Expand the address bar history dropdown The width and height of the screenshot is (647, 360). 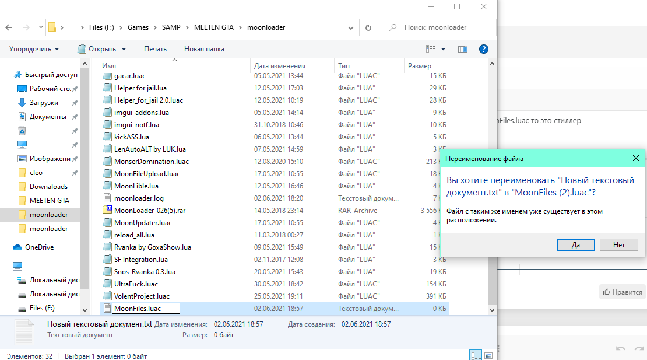coord(351,27)
